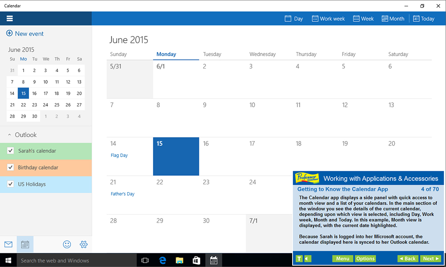Switch to Week view
446x267 pixels.
coord(363,19)
